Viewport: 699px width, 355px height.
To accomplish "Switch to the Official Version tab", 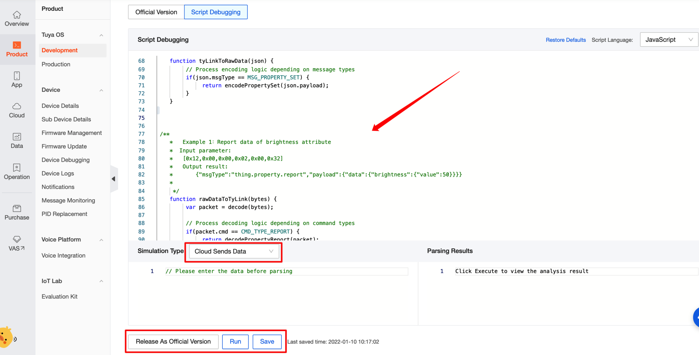I will point(155,12).
